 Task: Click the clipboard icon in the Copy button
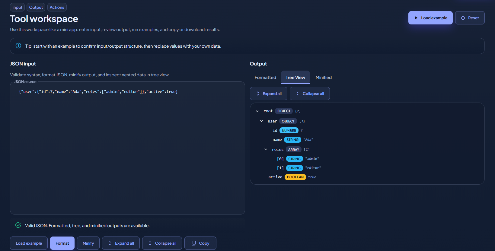(194, 243)
